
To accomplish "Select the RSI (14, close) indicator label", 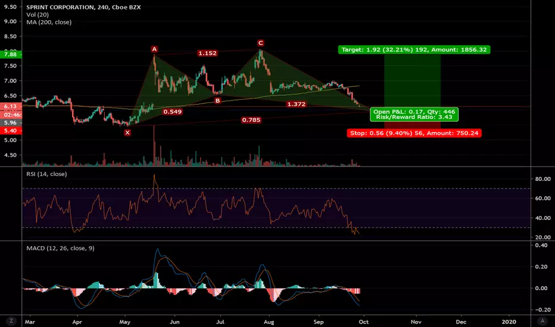I will [x=46, y=174].
